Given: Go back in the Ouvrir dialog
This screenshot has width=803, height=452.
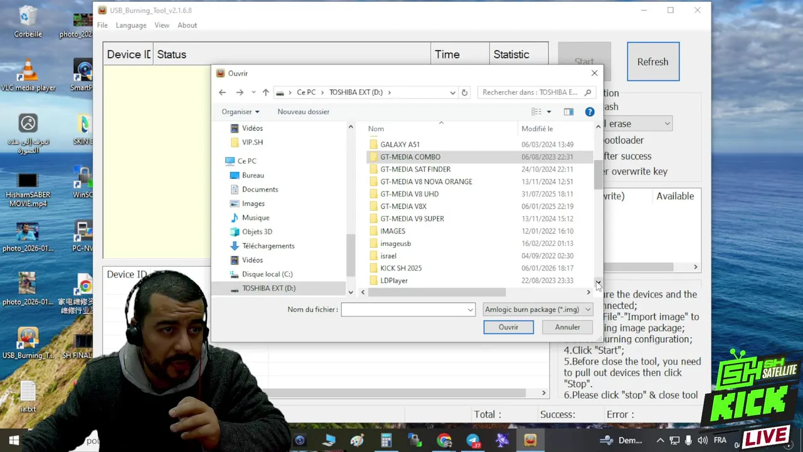Looking at the screenshot, I should click(222, 92).
